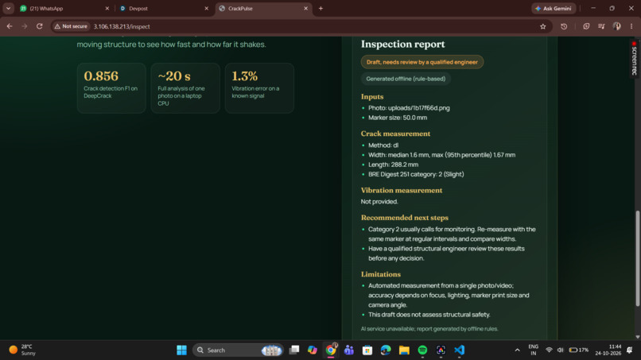Click the Chrome taskbar icon
This screenshot has height=360, width=641.
pos(331,350)
